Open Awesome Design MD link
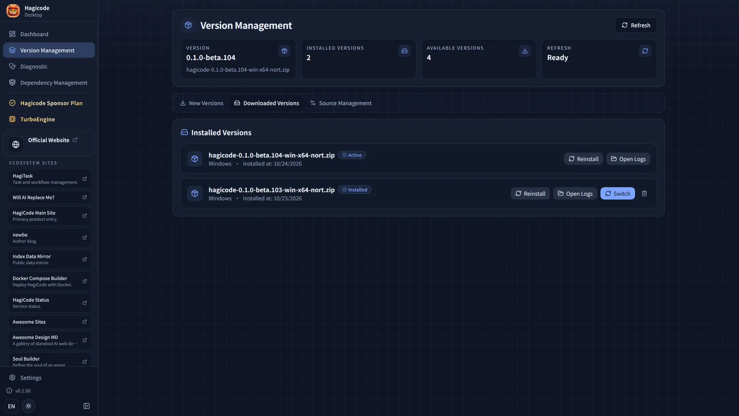Image resolution: width=739 pixels, height=416 pixels. pyautogui.click(x=50, y=340)
